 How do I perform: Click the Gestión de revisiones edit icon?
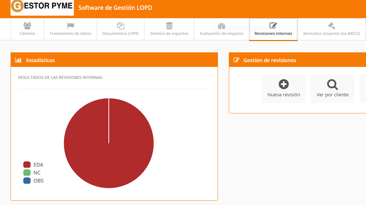(236, 60)
